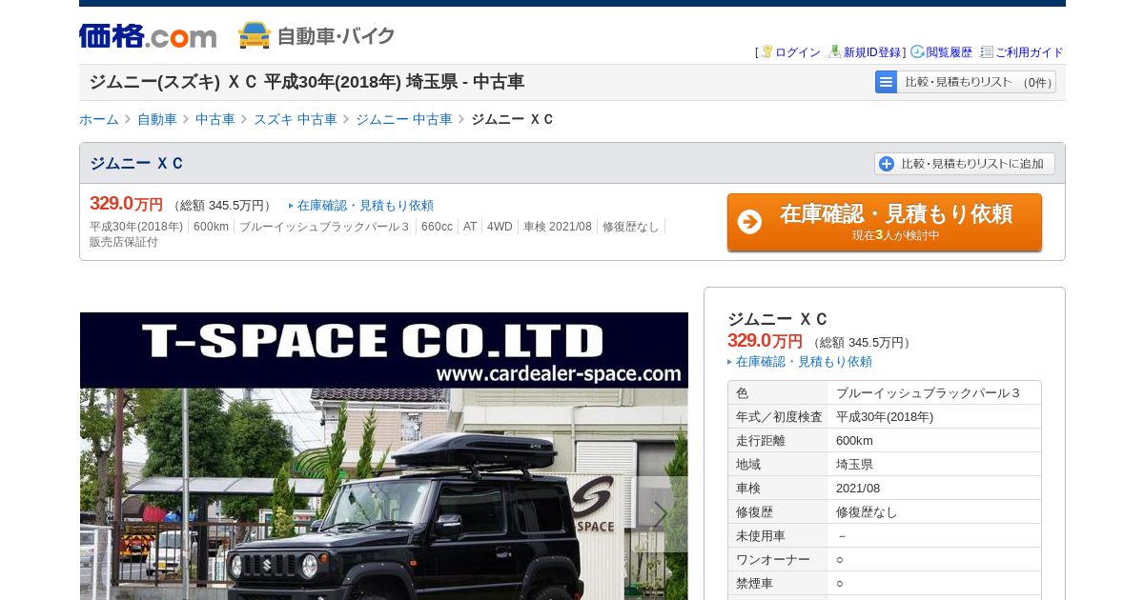Screen dimensions: 1144x600
Task: Click the orange 在庫確認・見積もり依頼 button
Action: coord(885,222)
